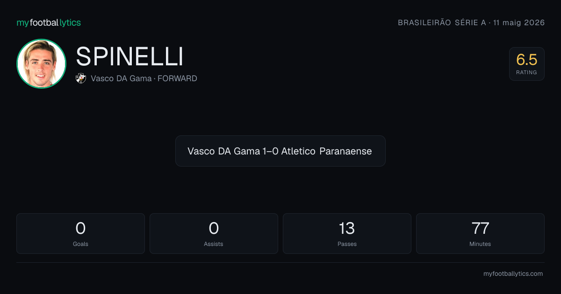Select the Assists stat card
The height and width of the screenshot is (294, 561).
point(214,233)
